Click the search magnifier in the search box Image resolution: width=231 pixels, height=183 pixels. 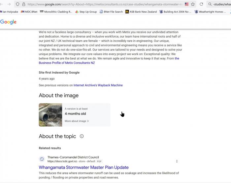tap(210, 4)
